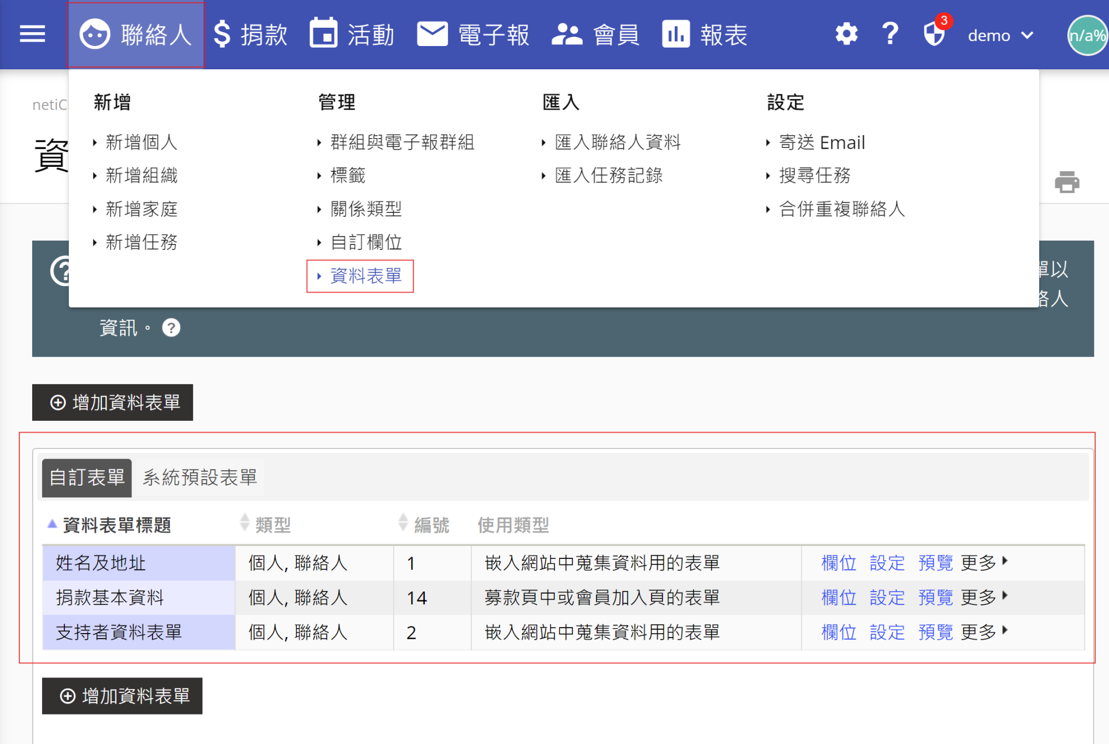Sort by 類型 column
The image size is (1109, 744).
coord(273,524)
